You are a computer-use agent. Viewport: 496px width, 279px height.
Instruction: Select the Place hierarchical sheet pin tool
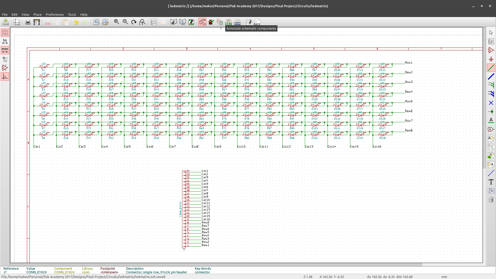tap(491, 164)
